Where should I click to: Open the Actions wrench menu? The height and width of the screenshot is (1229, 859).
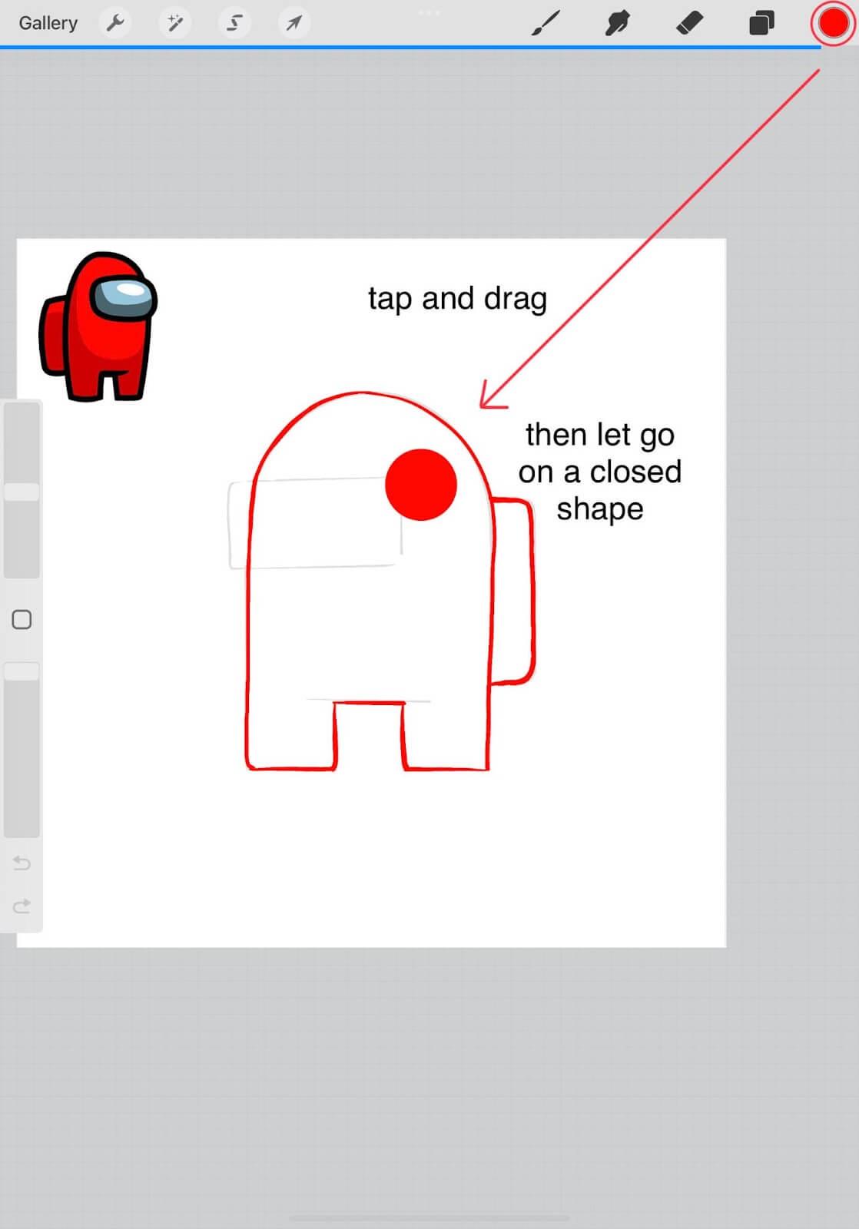(115, 23)
